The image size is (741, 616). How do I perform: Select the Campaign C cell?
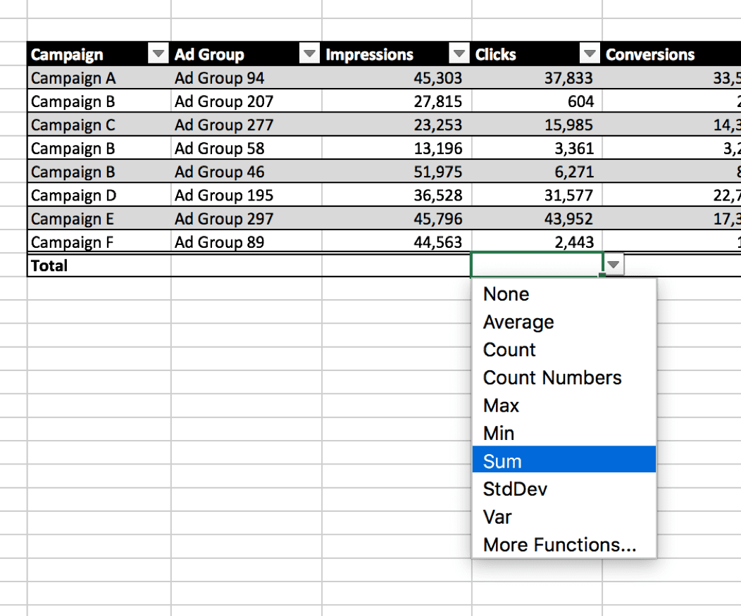(x=99, y=124)
